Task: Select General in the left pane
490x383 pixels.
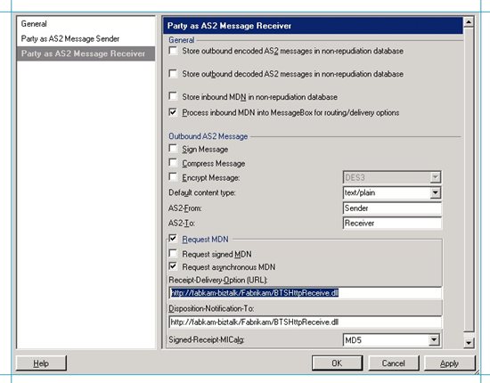Action: pos(34,24)
